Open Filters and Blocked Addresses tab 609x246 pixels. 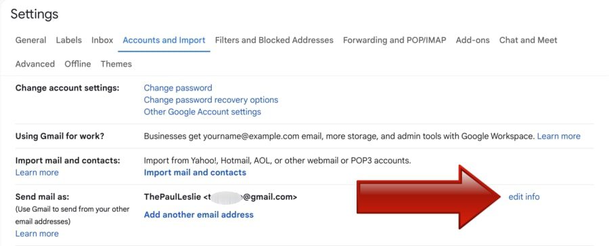274,41
